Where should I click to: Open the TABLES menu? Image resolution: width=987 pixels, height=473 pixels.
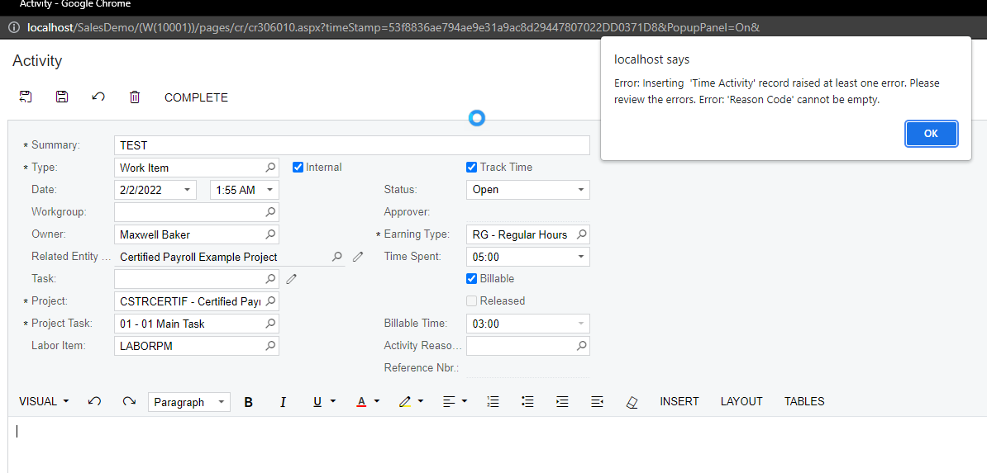click(x=803, y=401)
